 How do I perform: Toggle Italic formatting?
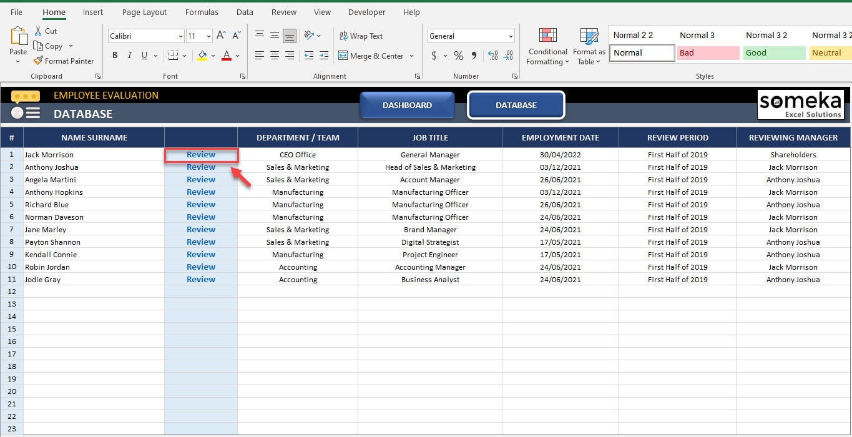130,56
